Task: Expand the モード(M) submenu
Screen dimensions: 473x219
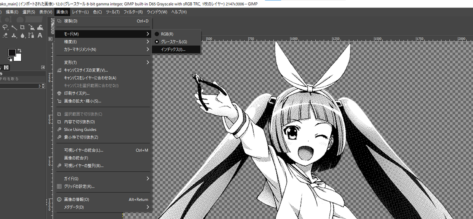Action: 102,34
